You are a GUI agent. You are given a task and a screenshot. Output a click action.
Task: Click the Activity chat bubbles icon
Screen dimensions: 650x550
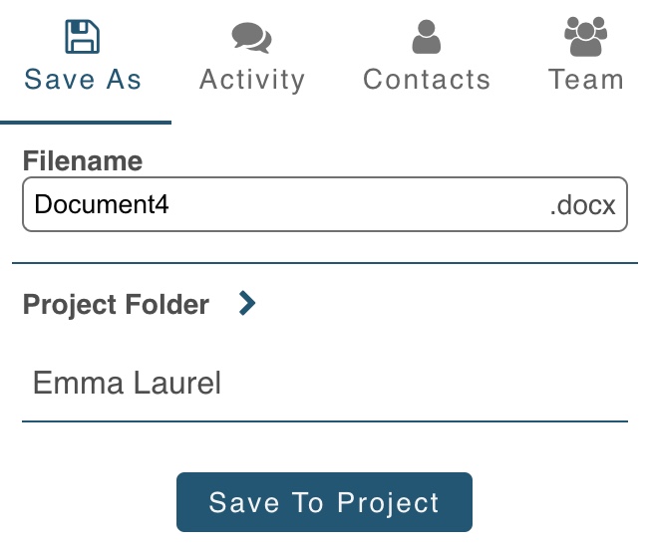[251, 38]
